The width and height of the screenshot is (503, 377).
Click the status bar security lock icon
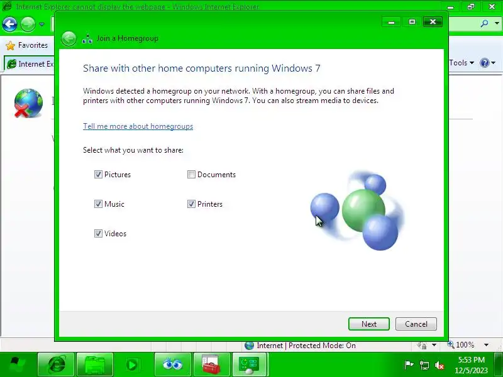click(422, 345)
